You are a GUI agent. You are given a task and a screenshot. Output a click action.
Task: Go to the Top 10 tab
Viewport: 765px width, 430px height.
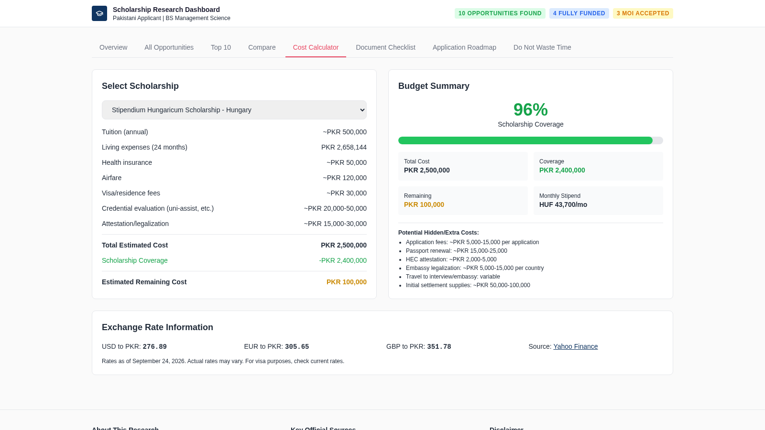(221, 47)
